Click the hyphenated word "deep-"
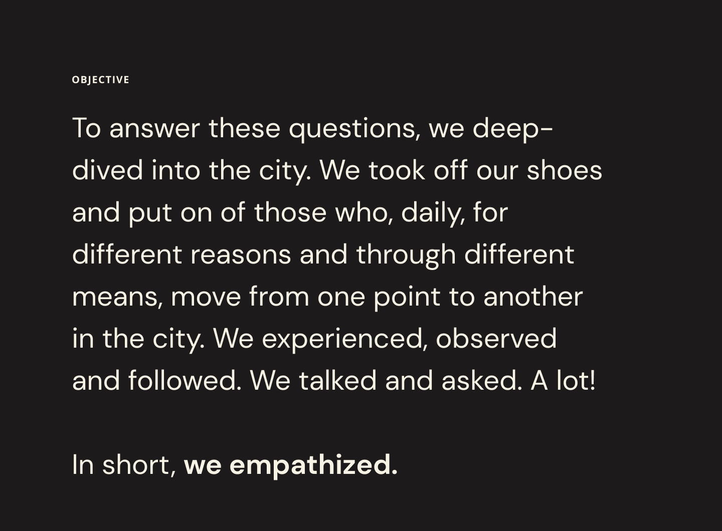Viewport: 722px width, 531px height. (512, 128)
